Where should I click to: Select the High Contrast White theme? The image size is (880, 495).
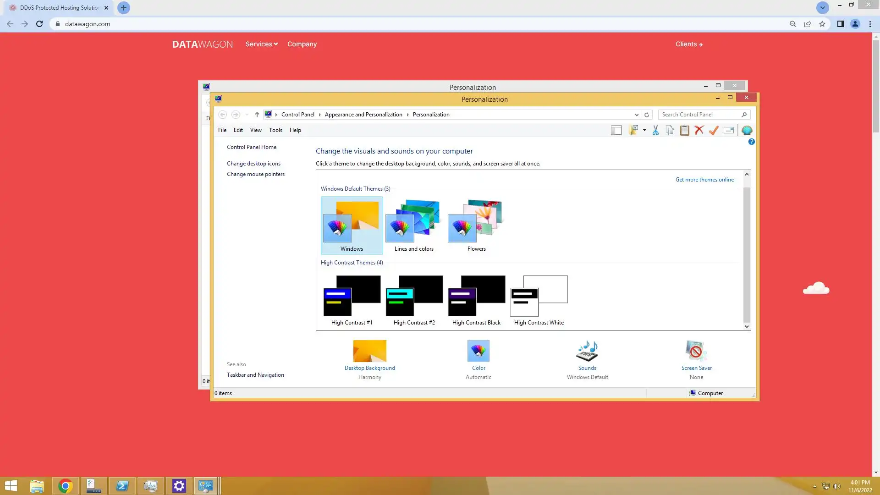(x=539, y=300)
